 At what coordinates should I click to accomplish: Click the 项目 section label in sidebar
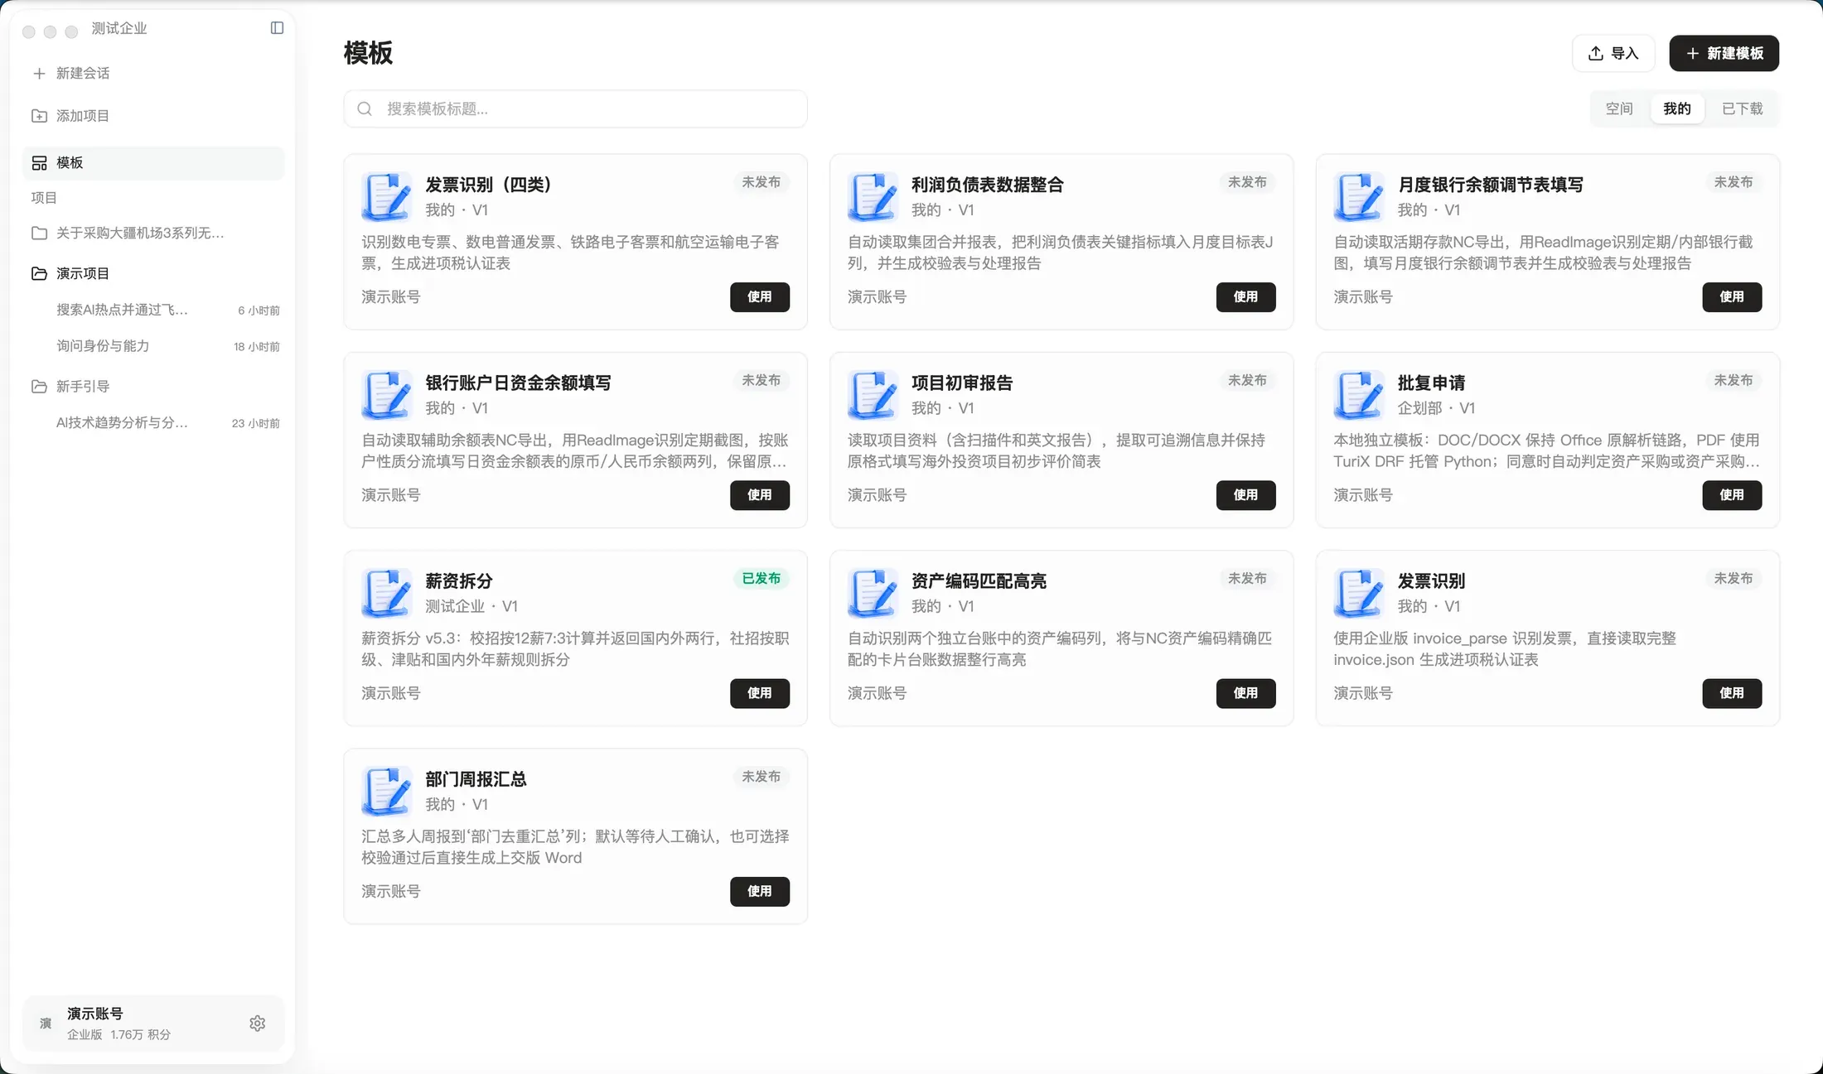44,198
